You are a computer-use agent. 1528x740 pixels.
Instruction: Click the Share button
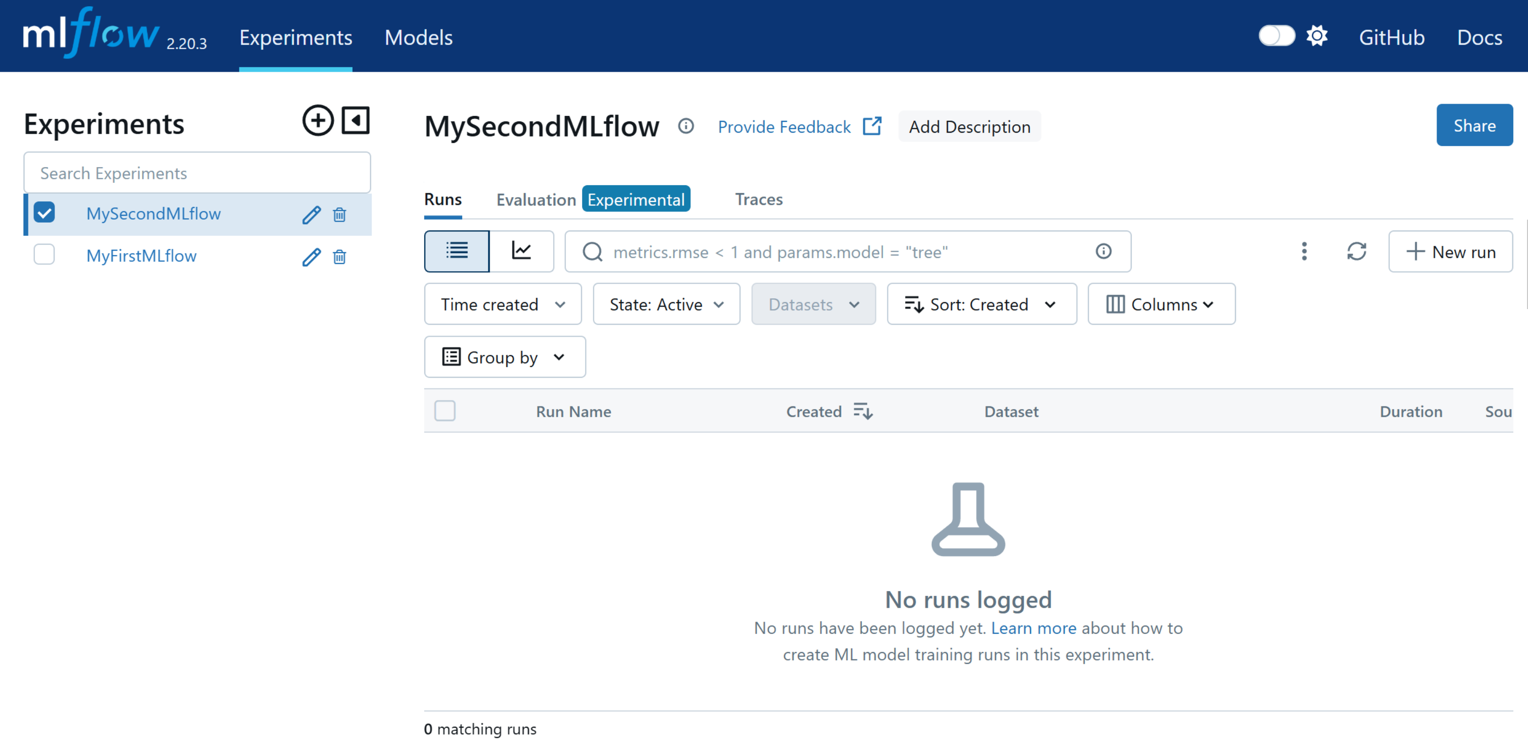click(x=1474, y=125)
